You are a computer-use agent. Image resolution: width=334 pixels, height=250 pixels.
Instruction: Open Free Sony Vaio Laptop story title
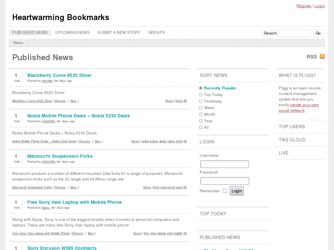point(74,202)
